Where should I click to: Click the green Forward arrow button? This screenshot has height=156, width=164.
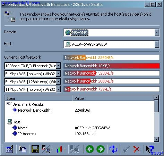[101, 149]
